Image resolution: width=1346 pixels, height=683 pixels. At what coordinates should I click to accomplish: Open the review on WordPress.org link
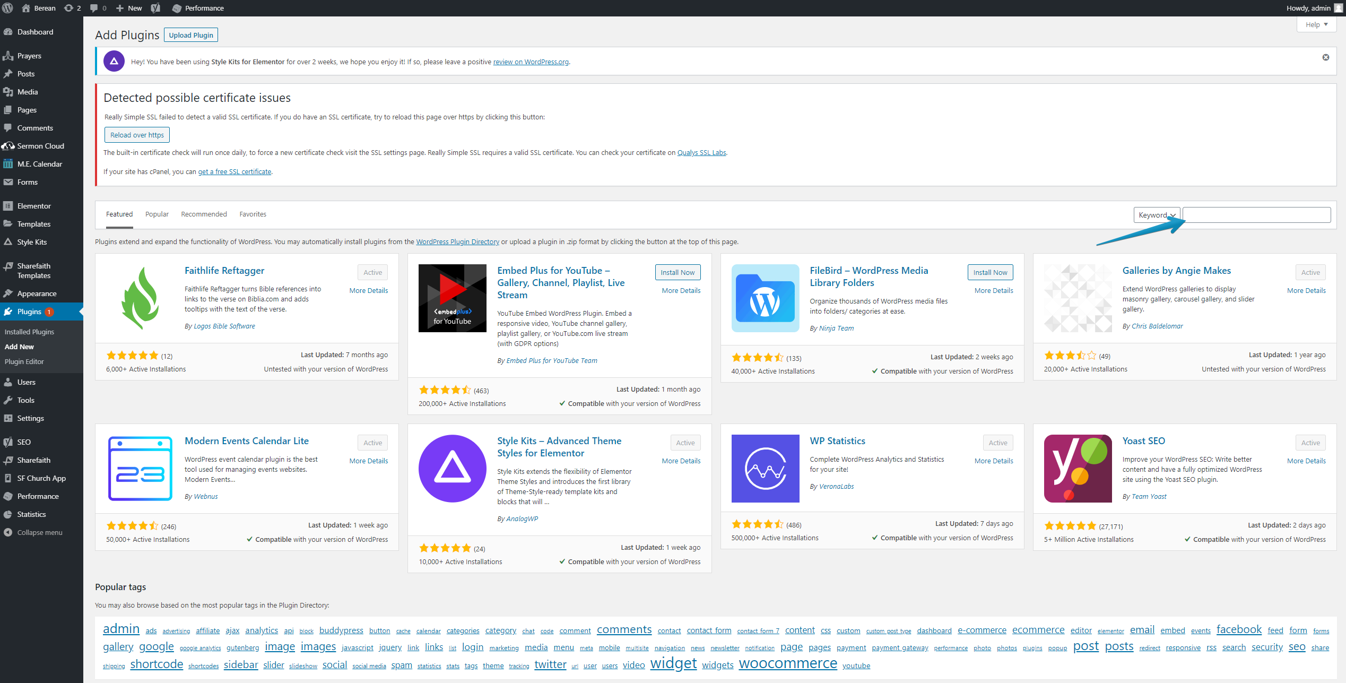[x=531, y=62]
